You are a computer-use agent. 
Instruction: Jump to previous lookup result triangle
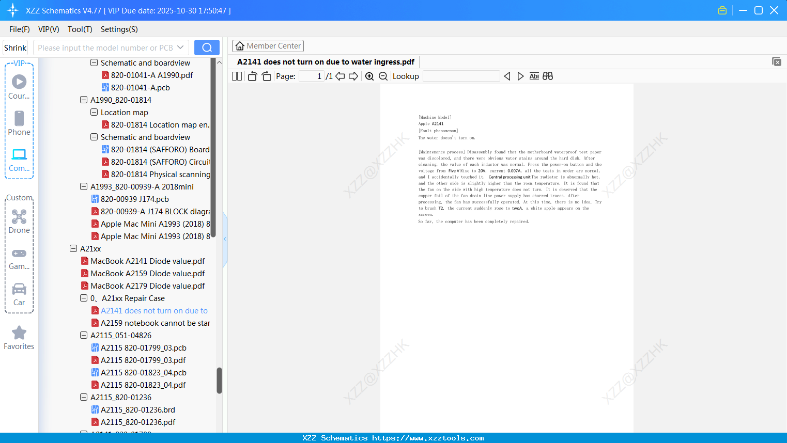(x=507, y=76)
